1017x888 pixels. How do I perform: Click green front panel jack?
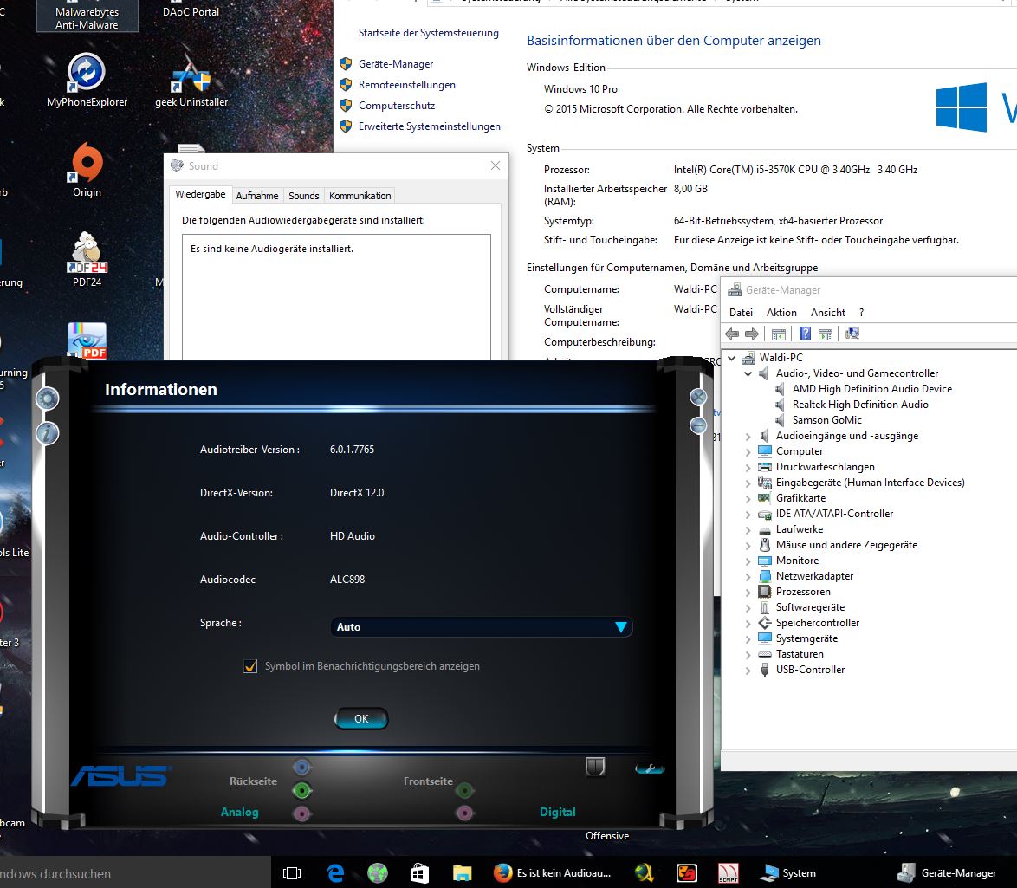(464, 790)
